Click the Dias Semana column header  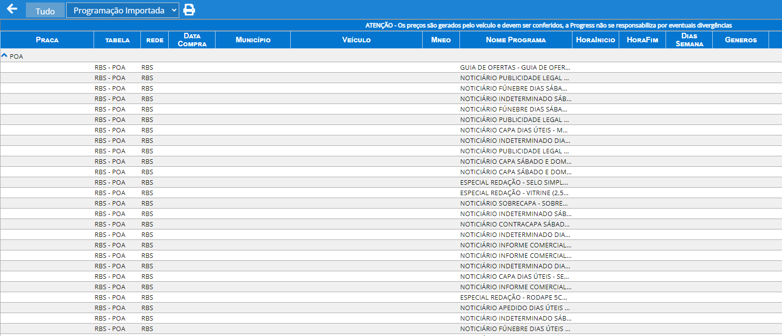click(x=689, y=40)
